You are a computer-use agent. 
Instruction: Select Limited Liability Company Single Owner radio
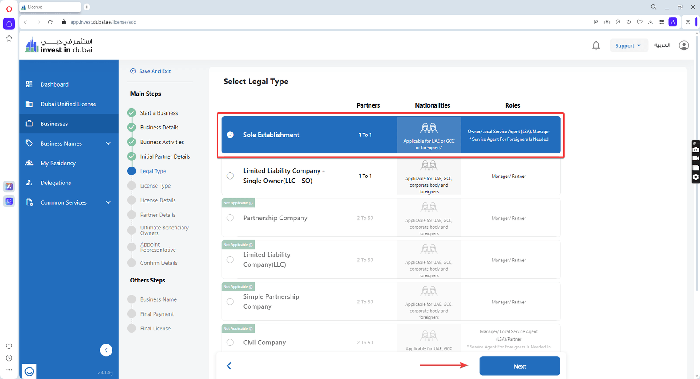tap(230, 176)
